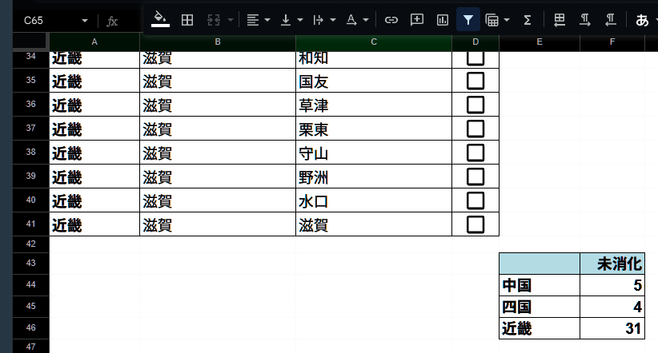This screenshot has height=353, width=658.
Task: Open the input tools あ button
Action: [x=642, y=20]
